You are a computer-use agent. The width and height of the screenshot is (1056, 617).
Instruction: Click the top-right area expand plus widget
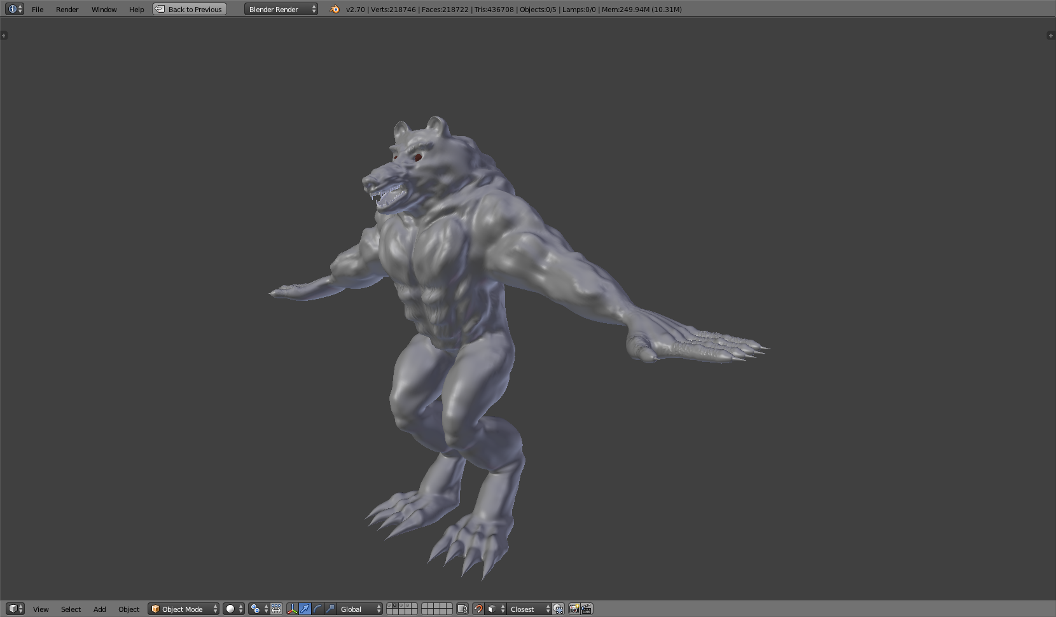pos(1050,35)
